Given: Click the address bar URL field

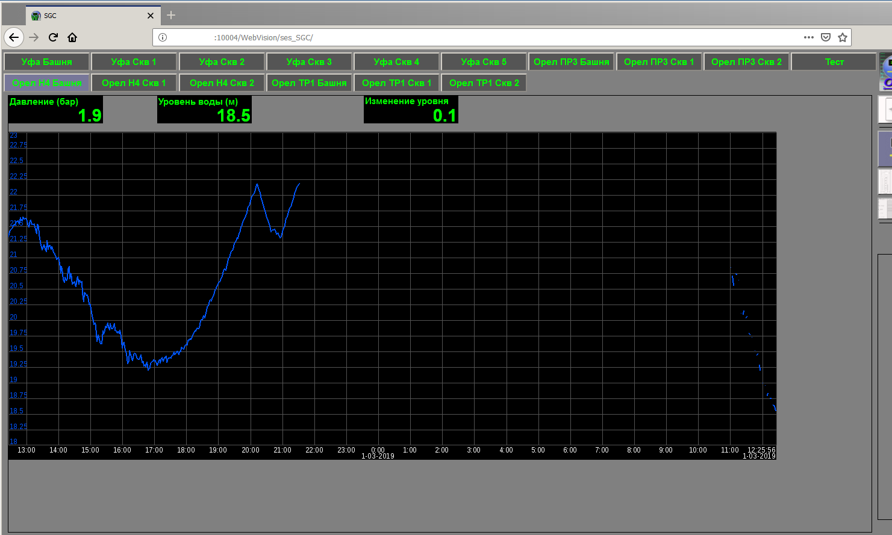Looking at the screenshot, I should 482,37.
